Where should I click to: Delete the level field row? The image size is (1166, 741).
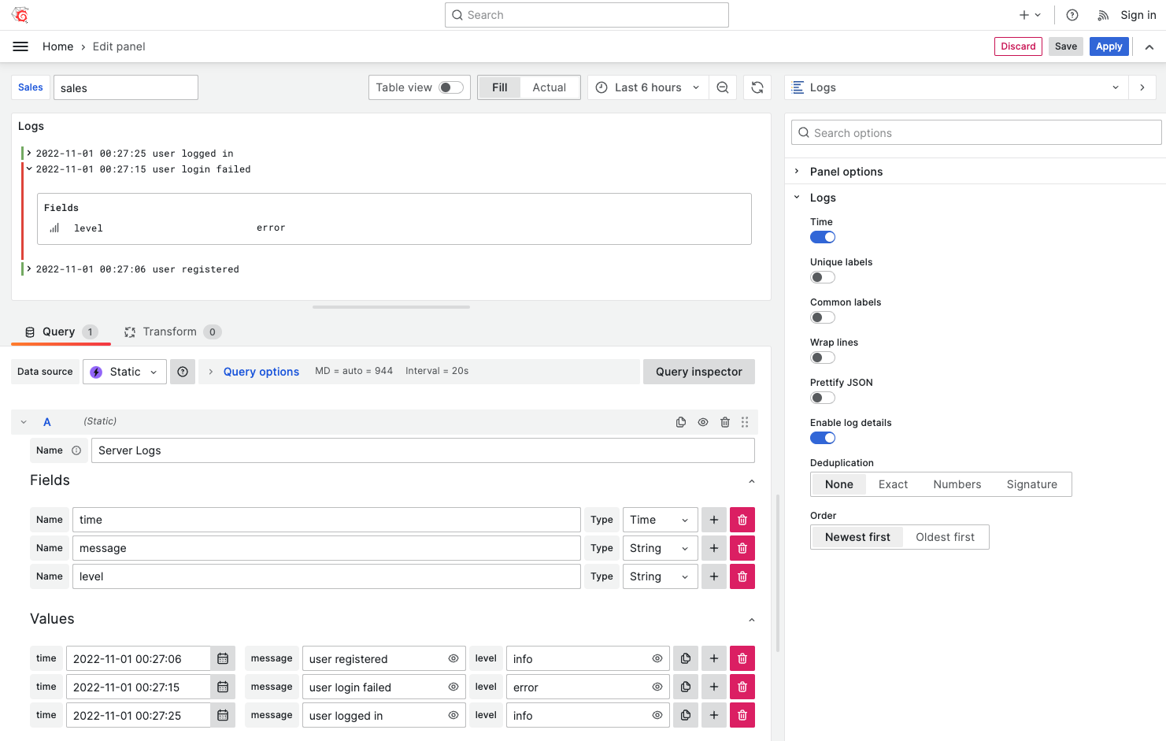pos(742,576)
